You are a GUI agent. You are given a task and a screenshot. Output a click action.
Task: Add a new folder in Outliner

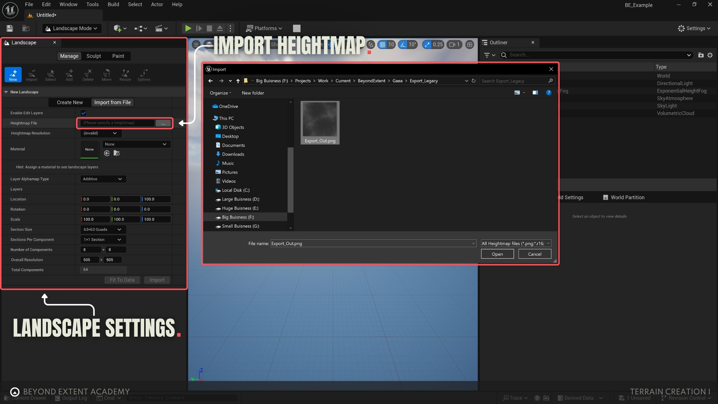[x=701, y=55]
